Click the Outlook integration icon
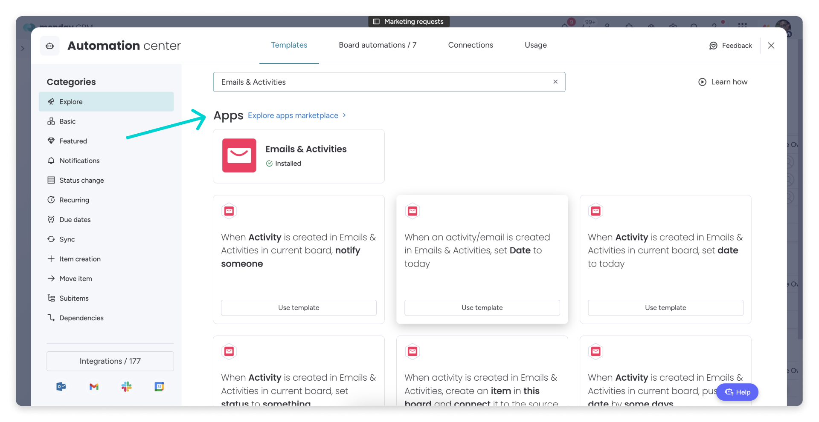The height and width of the screenshot is (422, 819). [x=61, y=387]
